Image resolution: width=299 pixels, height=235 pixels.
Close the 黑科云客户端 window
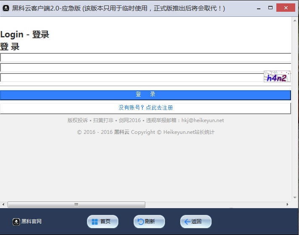click(x=288, y=8)
